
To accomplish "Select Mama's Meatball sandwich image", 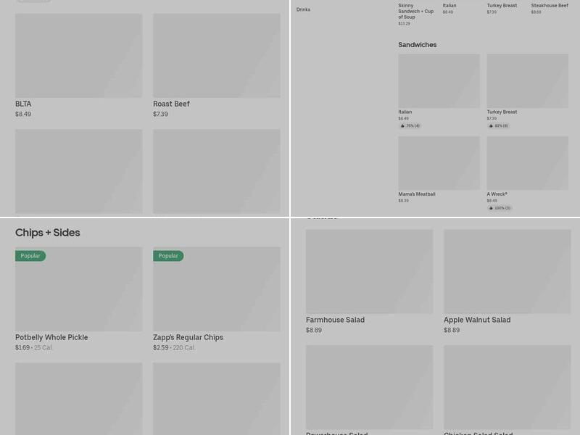I will 439,163.
